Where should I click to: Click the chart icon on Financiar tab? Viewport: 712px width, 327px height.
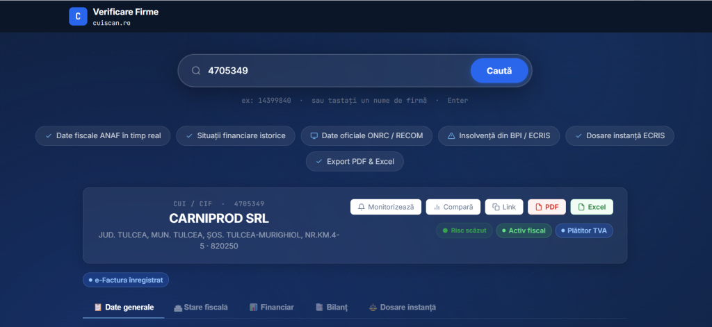[x=254, y=307]
